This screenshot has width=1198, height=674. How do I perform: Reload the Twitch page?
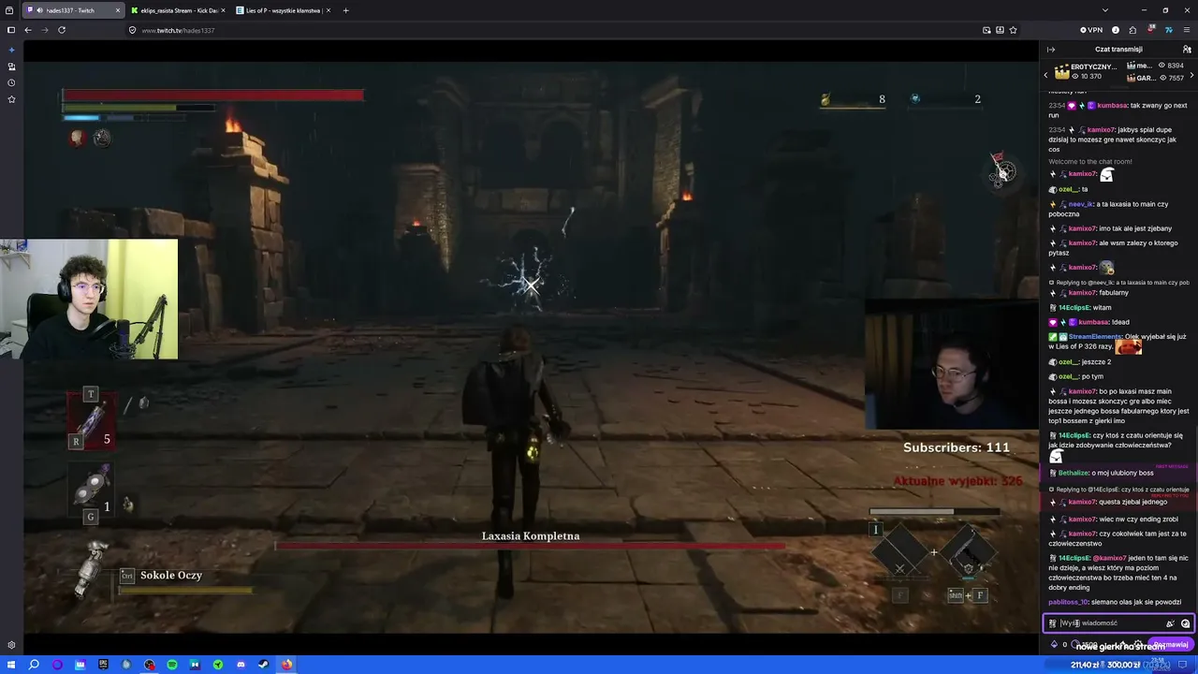tap(62, 30)
